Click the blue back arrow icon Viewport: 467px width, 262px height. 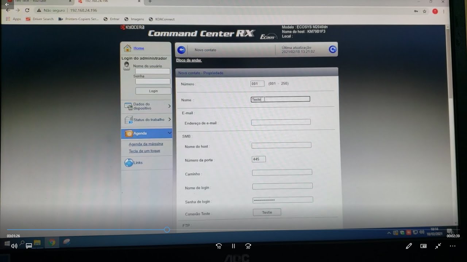click(x=181, y=50)
